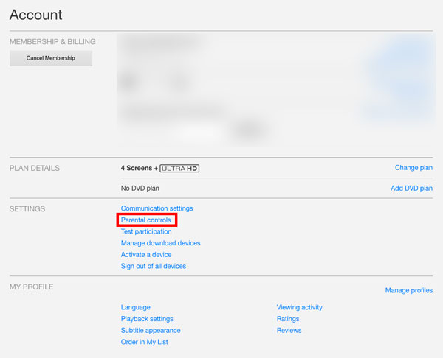Viewport: 443px width, 358px height.
Task: Click the 'No DVD plan' text
Action: 140,189
